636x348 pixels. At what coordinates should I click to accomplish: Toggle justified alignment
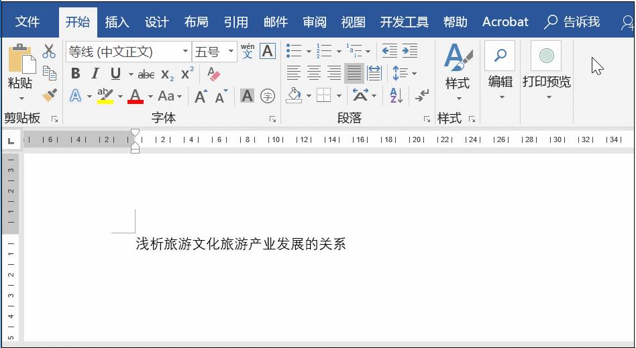point(354,73)
